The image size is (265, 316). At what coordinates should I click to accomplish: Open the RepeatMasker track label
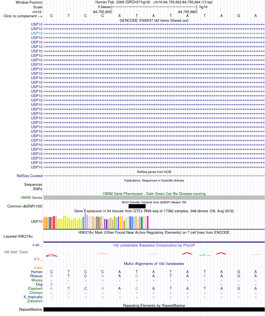[31, 309]
